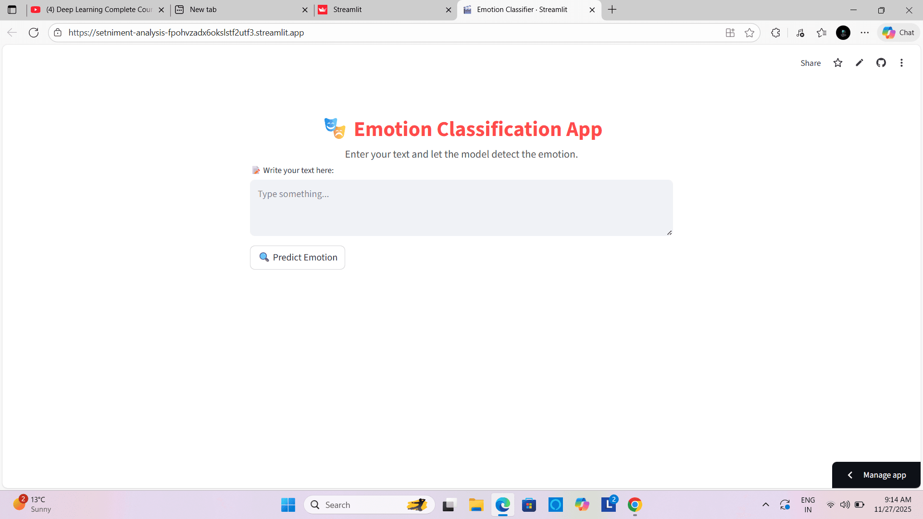Image resolution: width=923 pixels, height=519 pixels.
Task: Open the Windows Start menu
Action: (x=288, y=505)
